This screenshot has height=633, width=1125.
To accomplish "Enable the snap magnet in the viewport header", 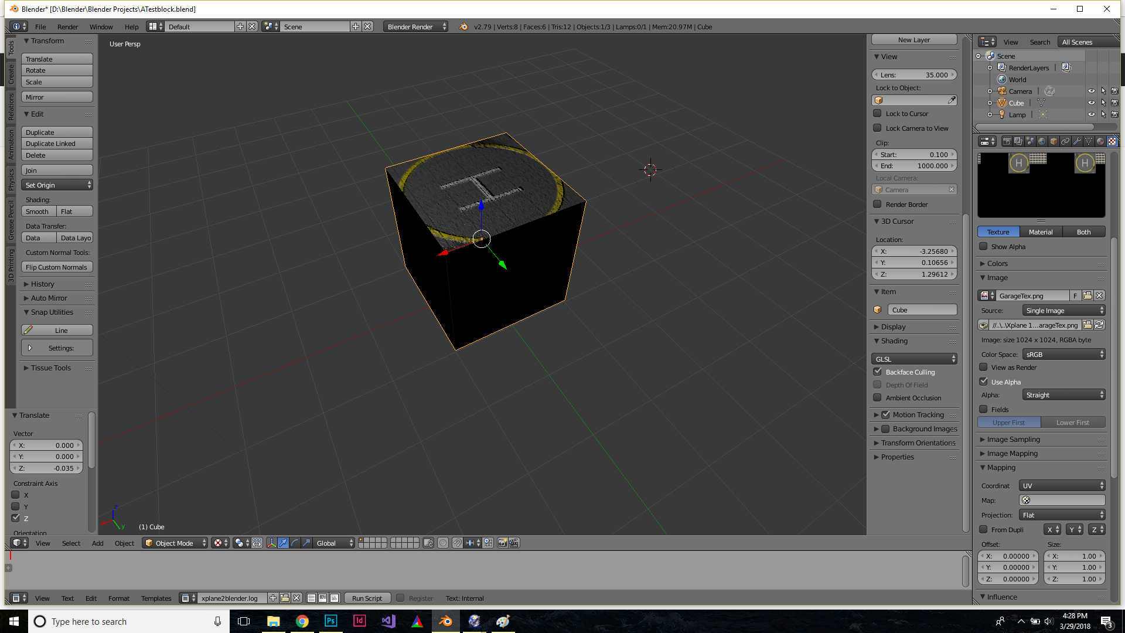I will pos(458,543).
